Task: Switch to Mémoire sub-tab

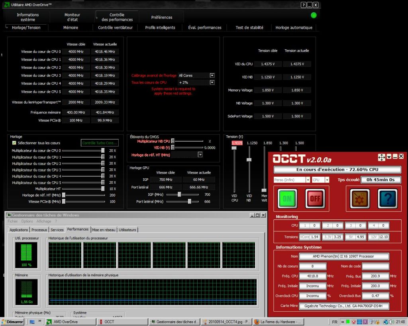Action: [71, 27]
